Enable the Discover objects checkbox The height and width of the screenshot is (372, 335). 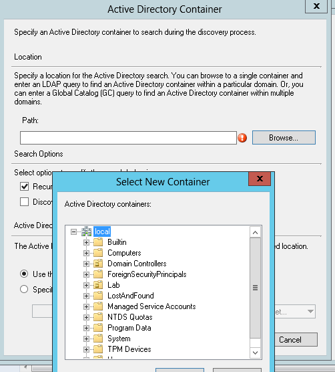point(25,202)
